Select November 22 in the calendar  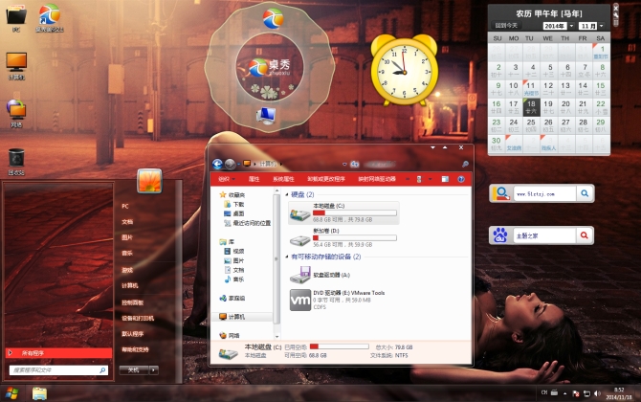(x=601, y=107)
